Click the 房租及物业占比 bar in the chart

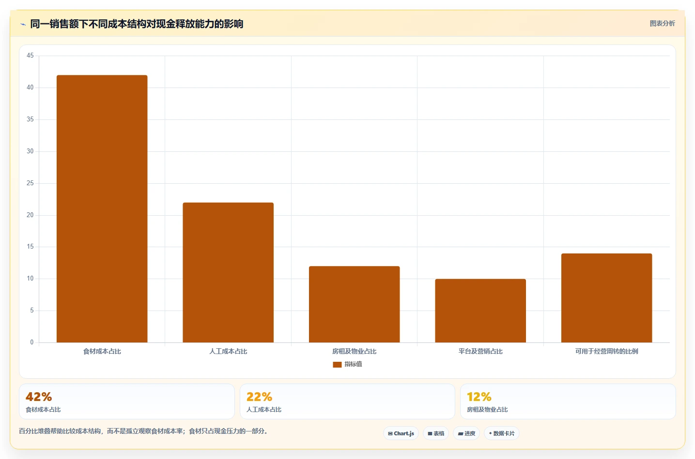(x=355, y=304)
